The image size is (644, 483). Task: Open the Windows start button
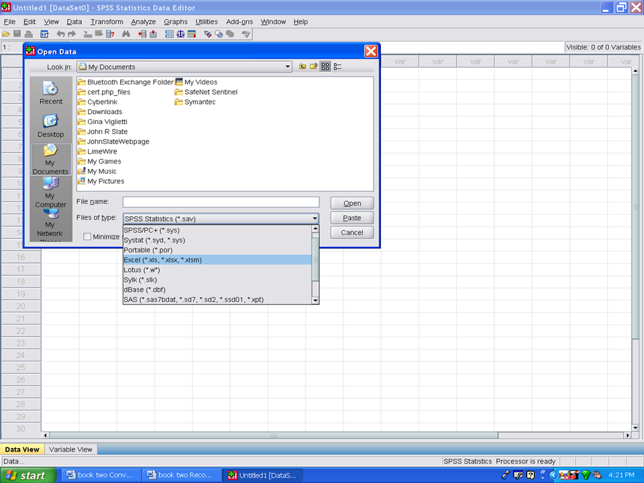click(x=28, y=475)
